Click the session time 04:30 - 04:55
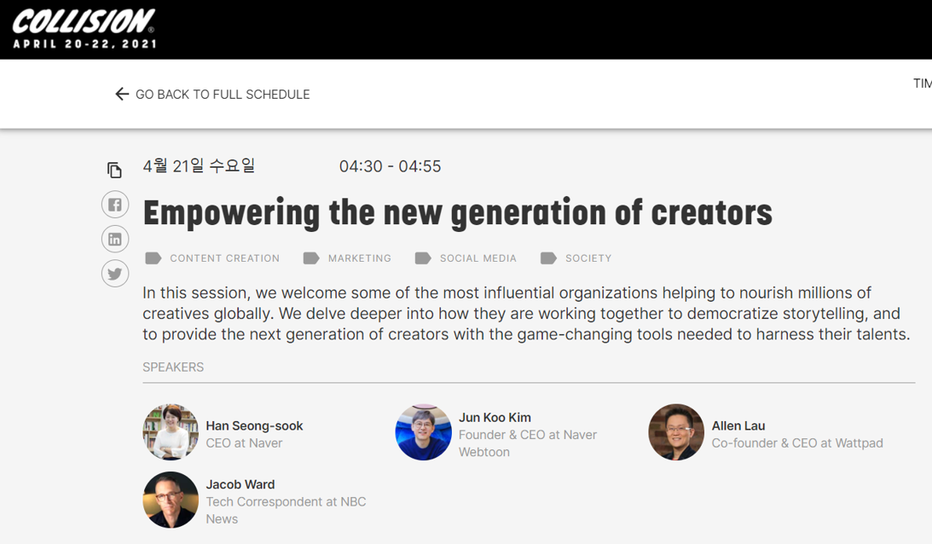Image resolution: width=932 pixels, height=544 pixels. pos(390,166)
